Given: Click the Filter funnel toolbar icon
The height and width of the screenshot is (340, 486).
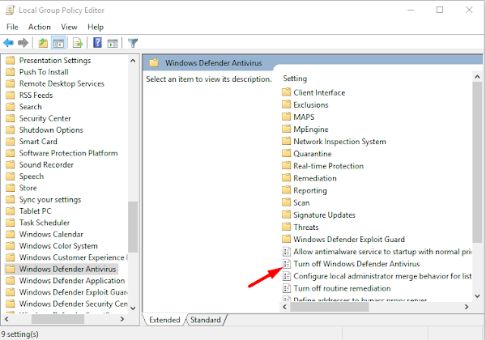Looking at the screenshot, I should pos(133,43).
